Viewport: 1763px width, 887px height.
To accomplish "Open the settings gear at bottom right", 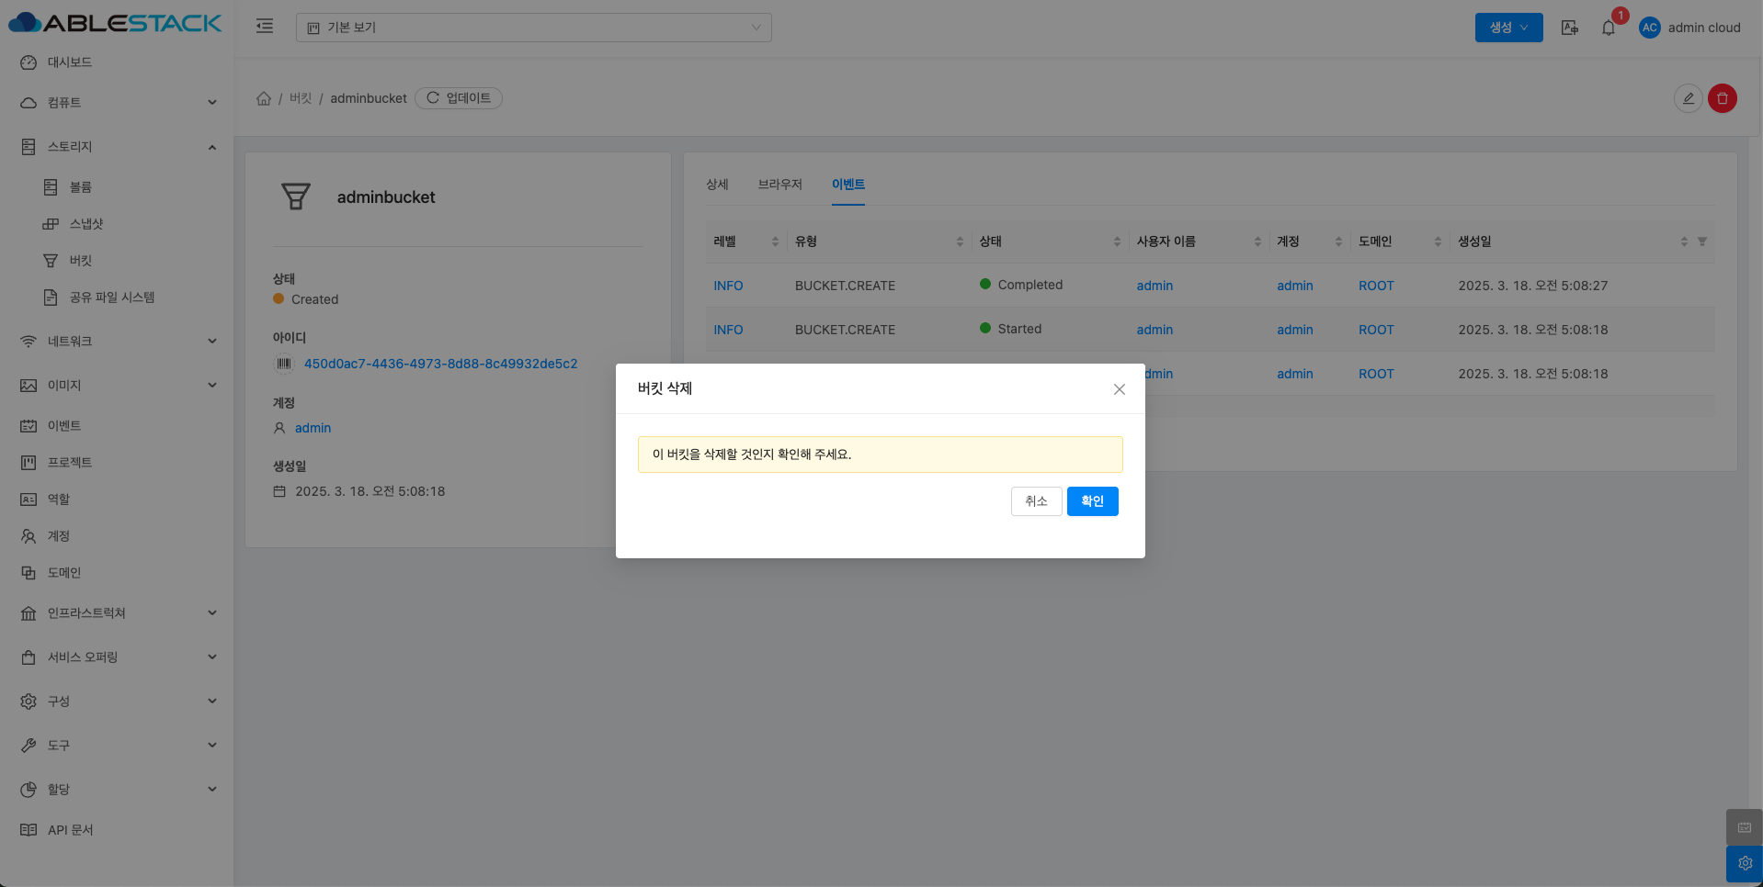I will pos(1744,863).
